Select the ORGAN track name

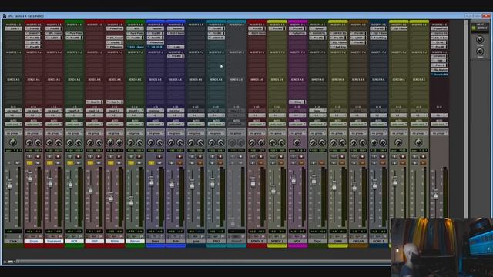click(x=357, y=241)
